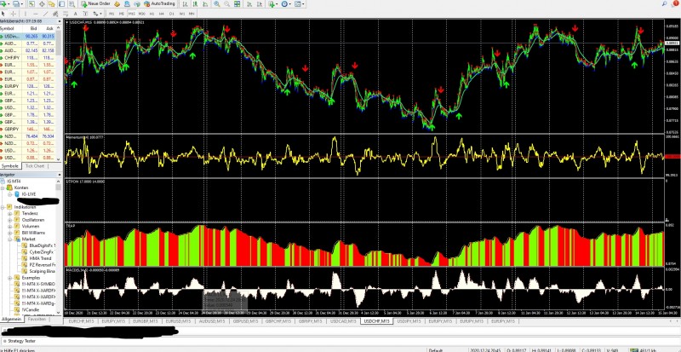The height and width of the screenshot is (352, 681).
Task: Click the Neue Order button
Action: (x=95, y=4)
